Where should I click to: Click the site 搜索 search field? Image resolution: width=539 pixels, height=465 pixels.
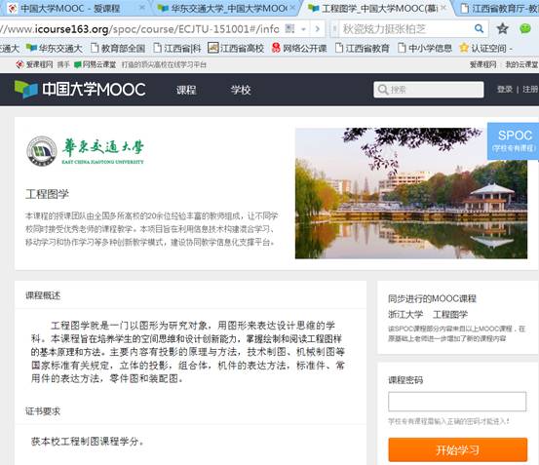point(429,90)
